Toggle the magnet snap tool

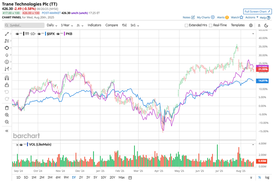click(x=7, y=78)
